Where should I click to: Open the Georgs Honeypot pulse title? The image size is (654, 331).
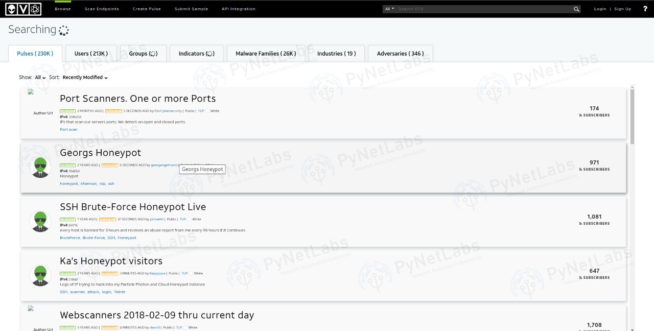[x=101, y=153]
